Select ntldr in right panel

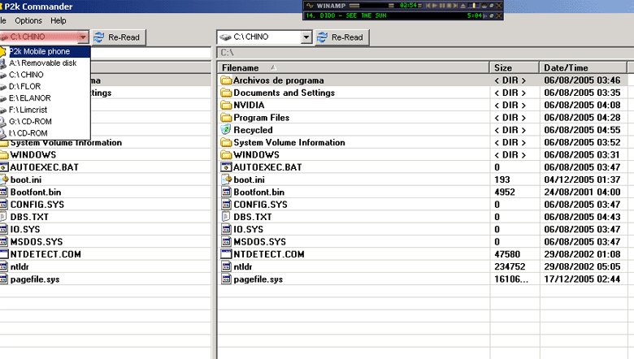(242, 266)
